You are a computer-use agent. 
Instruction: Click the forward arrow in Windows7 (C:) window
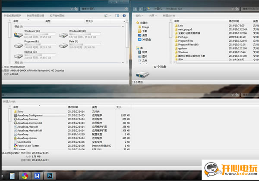click(x=141, y=9)
